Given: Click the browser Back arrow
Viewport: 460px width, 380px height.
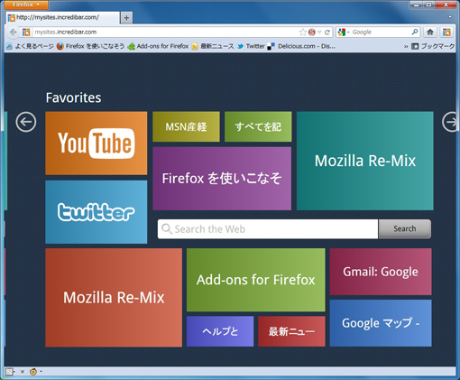Looking at the screenshot, I should (13, 32).
